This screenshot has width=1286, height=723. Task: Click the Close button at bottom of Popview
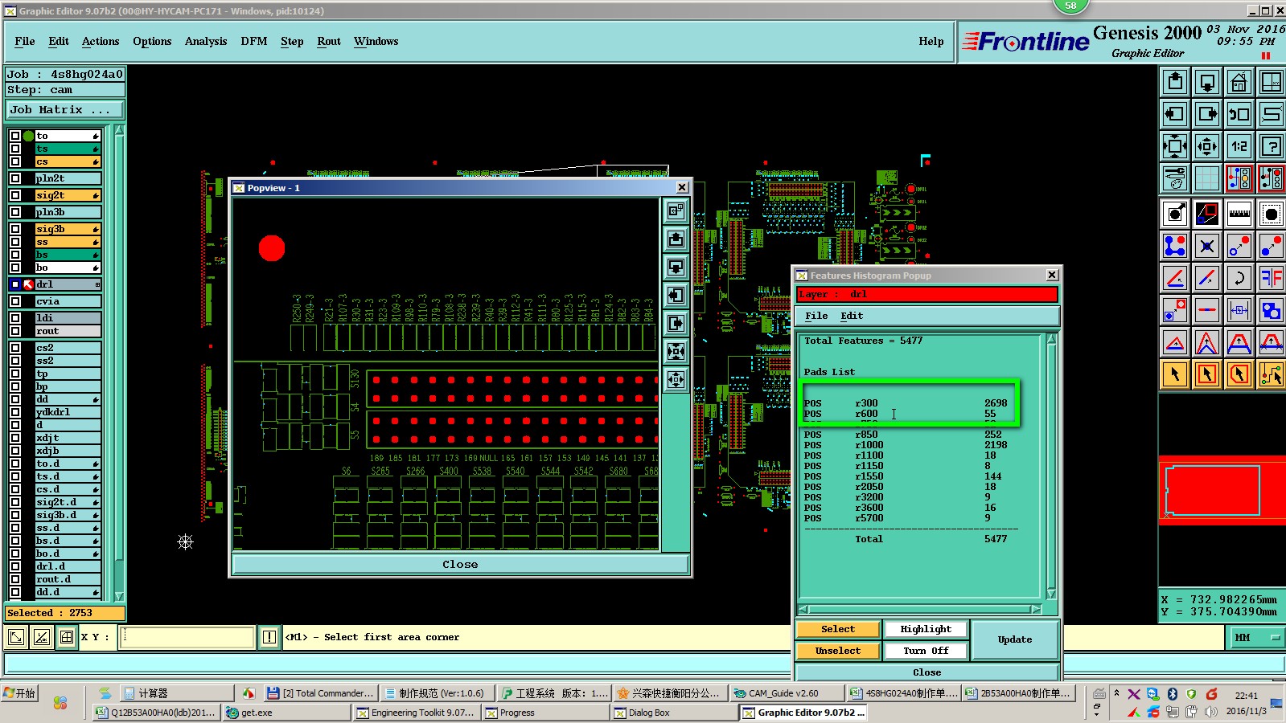[460, 565]
